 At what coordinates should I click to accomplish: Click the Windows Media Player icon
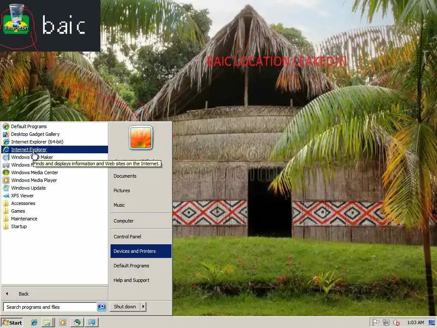click(6, 180)
